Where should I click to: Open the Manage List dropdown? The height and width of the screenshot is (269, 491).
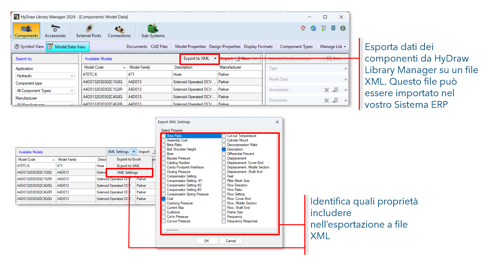click(333, 47)
